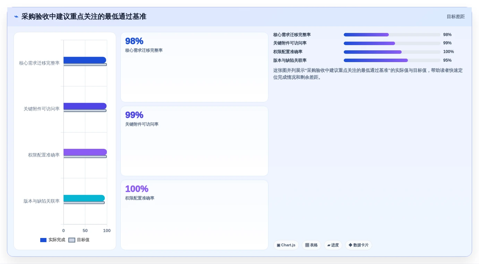Click the gray 目标值 legend swatch

pyautogui.click(x=72, y=240)
